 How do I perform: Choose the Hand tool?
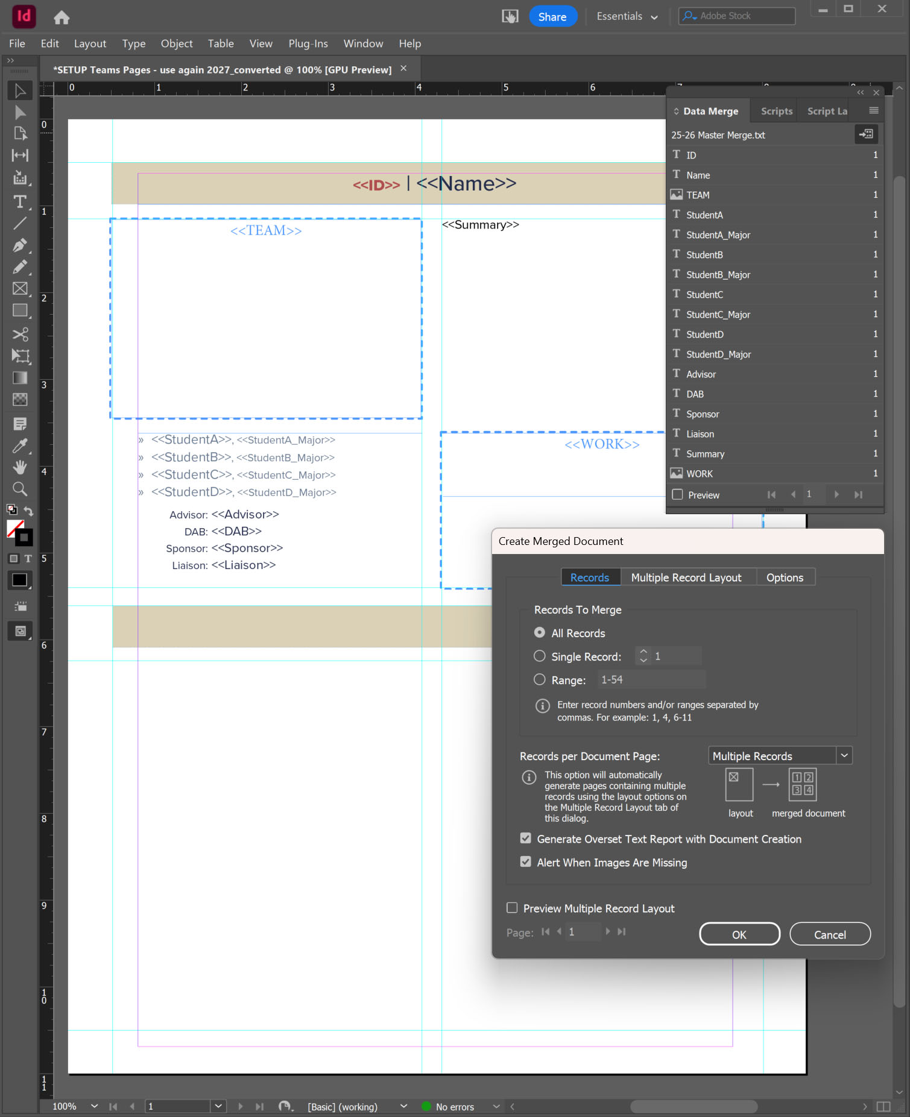click(20, 467)
